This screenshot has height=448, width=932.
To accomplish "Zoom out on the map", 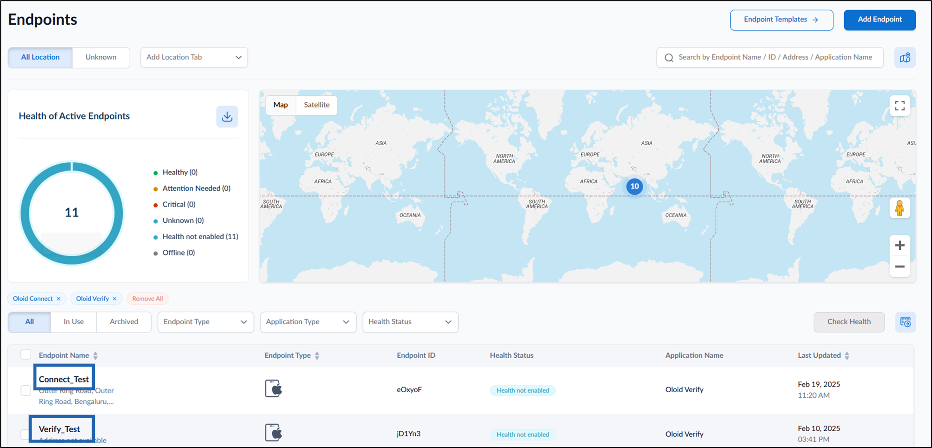I will 899,267.
